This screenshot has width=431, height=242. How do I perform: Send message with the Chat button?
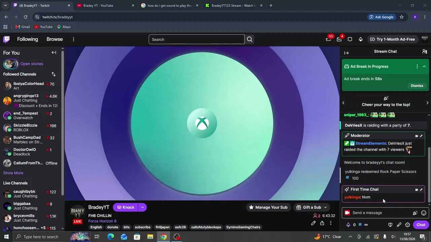coord(421,225)
